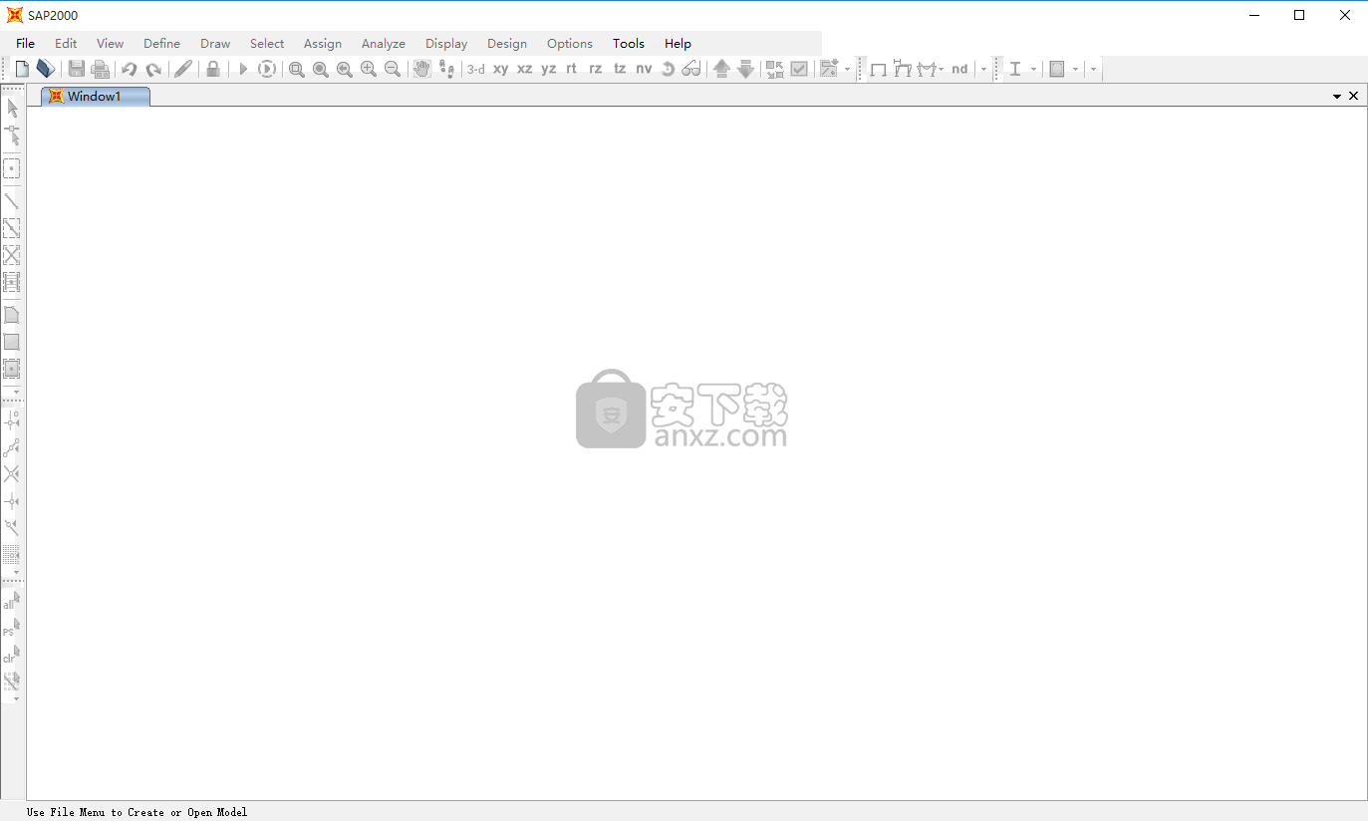Select the rubber band zoom magnifier
The height and width of the screenshot is (821, 1368).
(296, 69)
